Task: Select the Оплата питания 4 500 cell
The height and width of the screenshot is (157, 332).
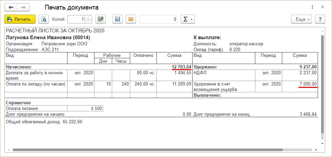Action: 85,109
